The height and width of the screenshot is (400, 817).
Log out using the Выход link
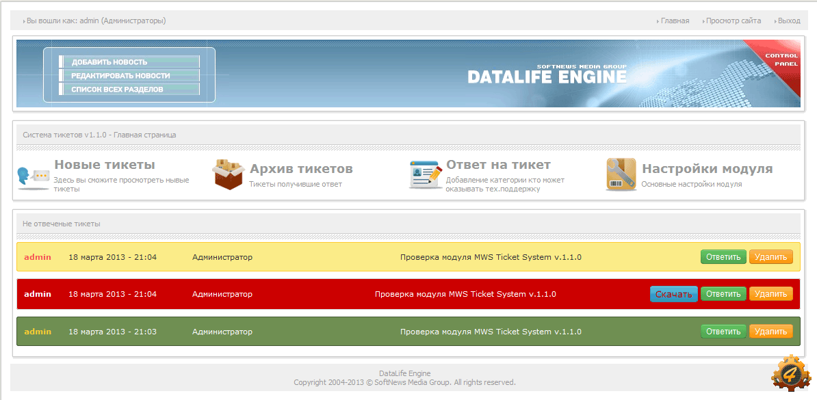point(789,21)
